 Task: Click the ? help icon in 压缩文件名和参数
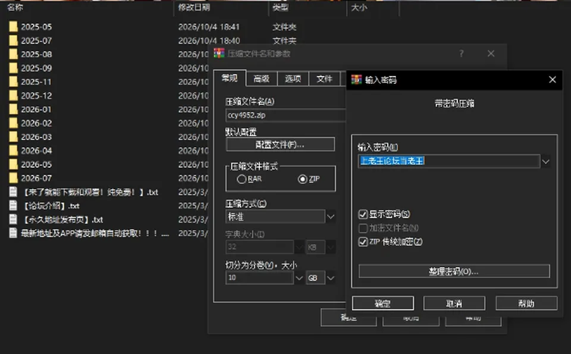click(x=462, y=54)
